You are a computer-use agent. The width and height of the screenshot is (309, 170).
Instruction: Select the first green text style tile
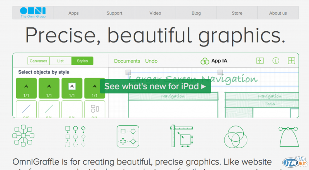(26, 88)
